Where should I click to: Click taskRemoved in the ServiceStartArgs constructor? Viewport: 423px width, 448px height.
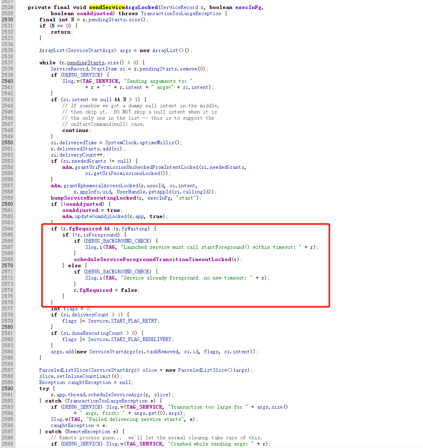coord(162,352)
